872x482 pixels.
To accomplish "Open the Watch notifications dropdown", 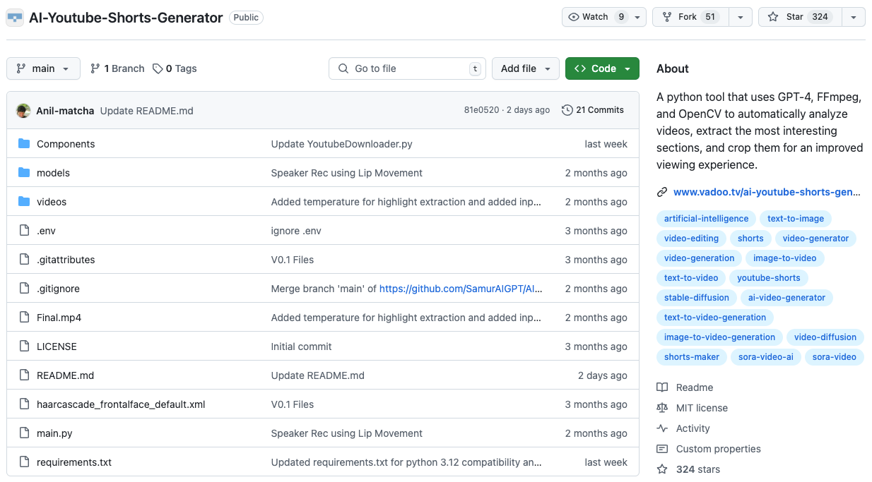I will click(604, 17).
